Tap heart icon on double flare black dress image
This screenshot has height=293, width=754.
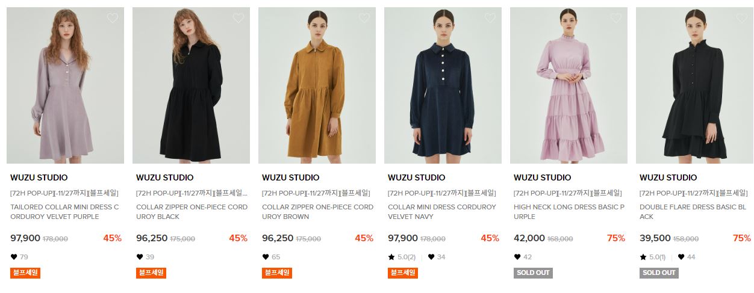[742, 18]
